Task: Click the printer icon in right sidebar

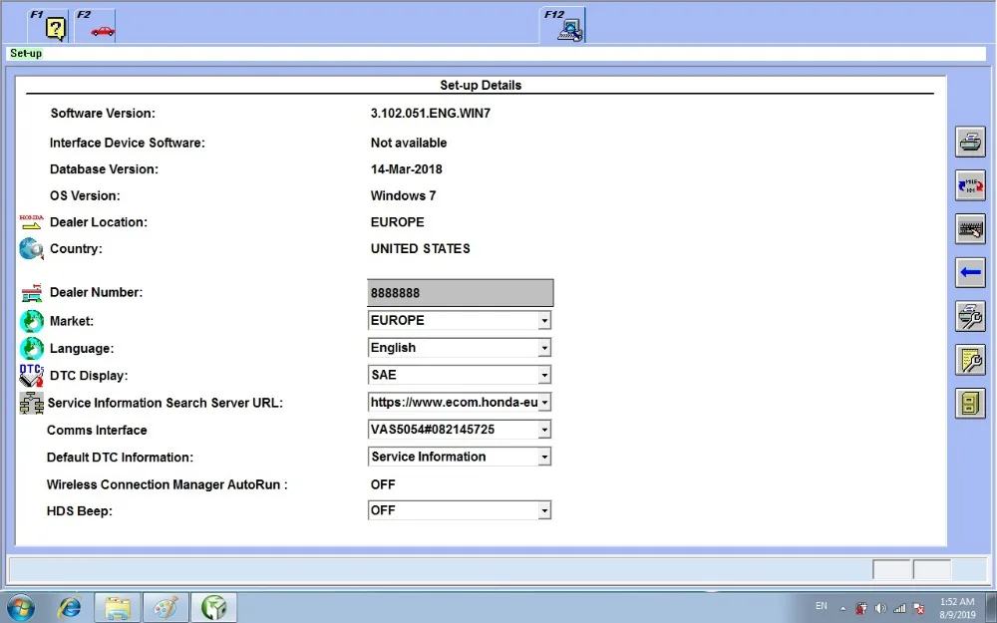Action: [x=970, y=142]
